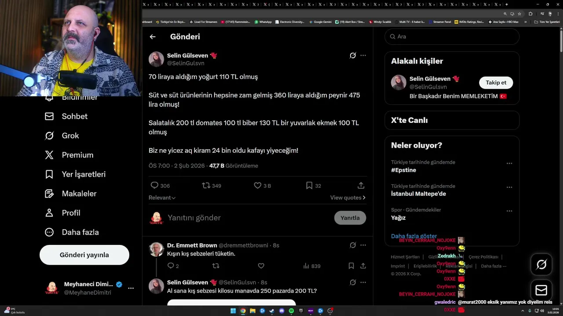Open Steam from the taskbar

coord(272,311)
